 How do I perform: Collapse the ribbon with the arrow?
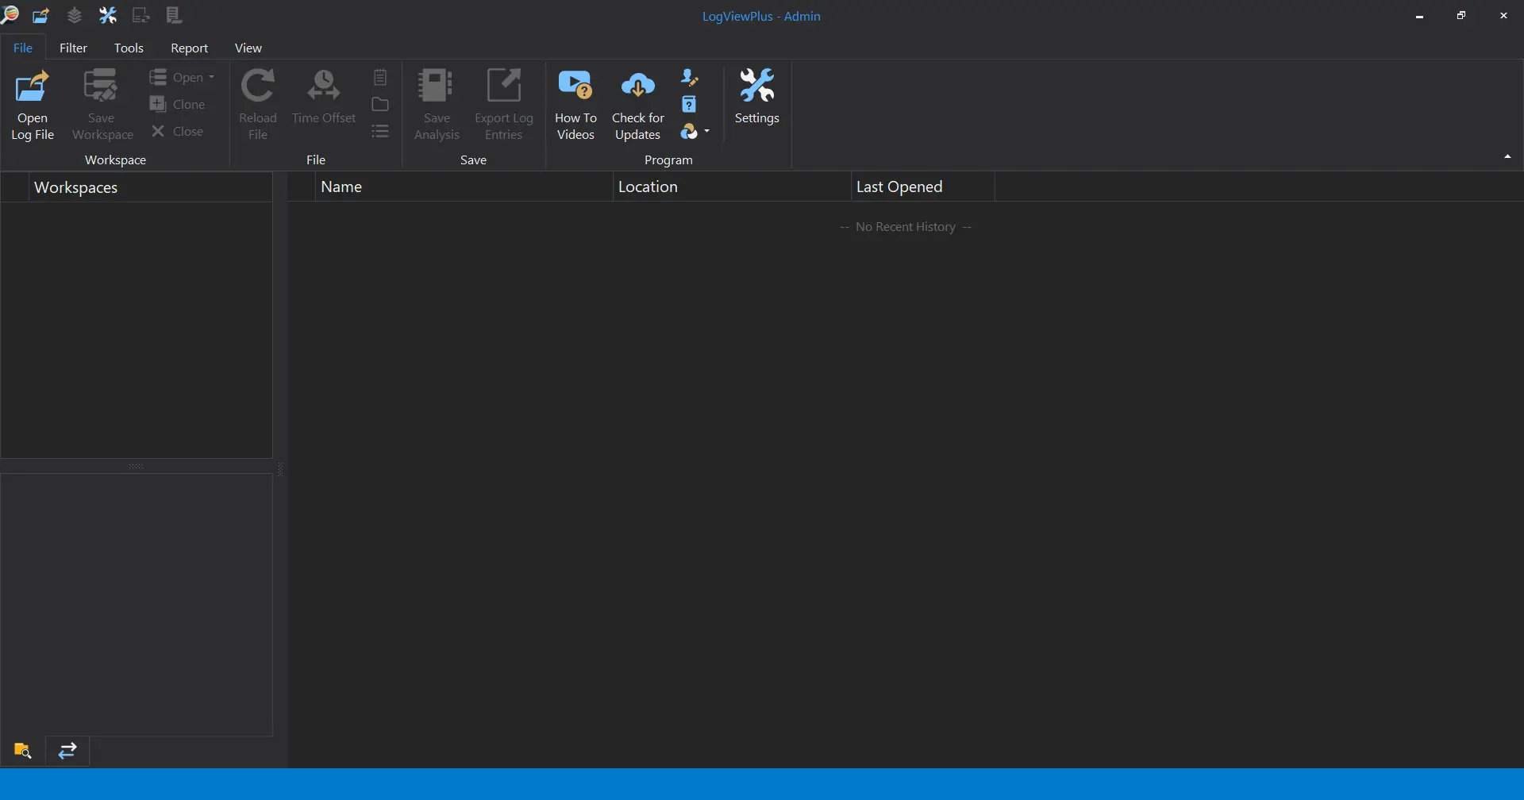coord(1507,157)
